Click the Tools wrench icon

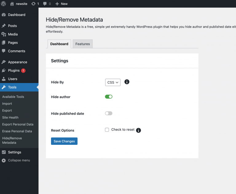(4, 87)
